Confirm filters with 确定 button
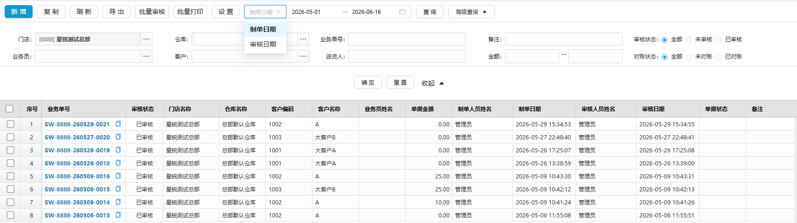The height and width of the screenshot is (223, 797). coord(368,82)
